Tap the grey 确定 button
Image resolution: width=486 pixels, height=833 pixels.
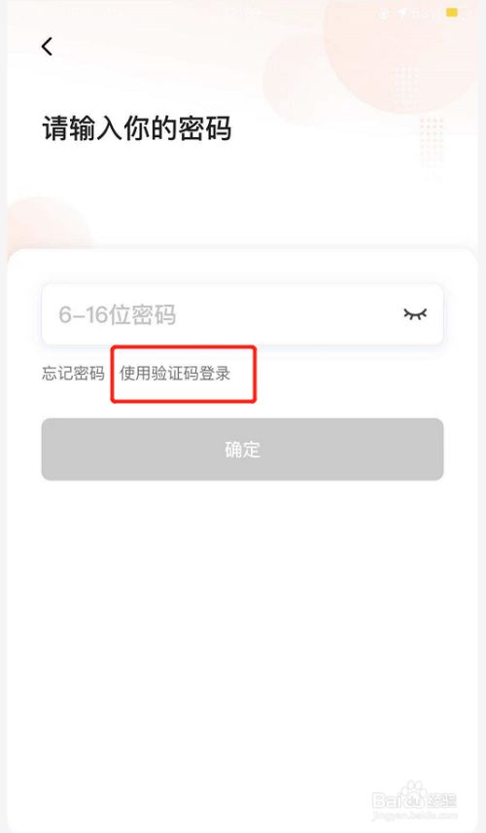click(x=242, y=450)
